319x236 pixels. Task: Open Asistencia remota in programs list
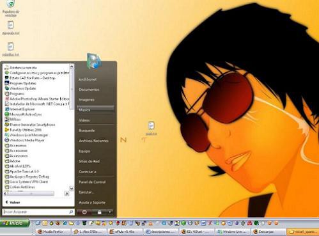[20, 68]
